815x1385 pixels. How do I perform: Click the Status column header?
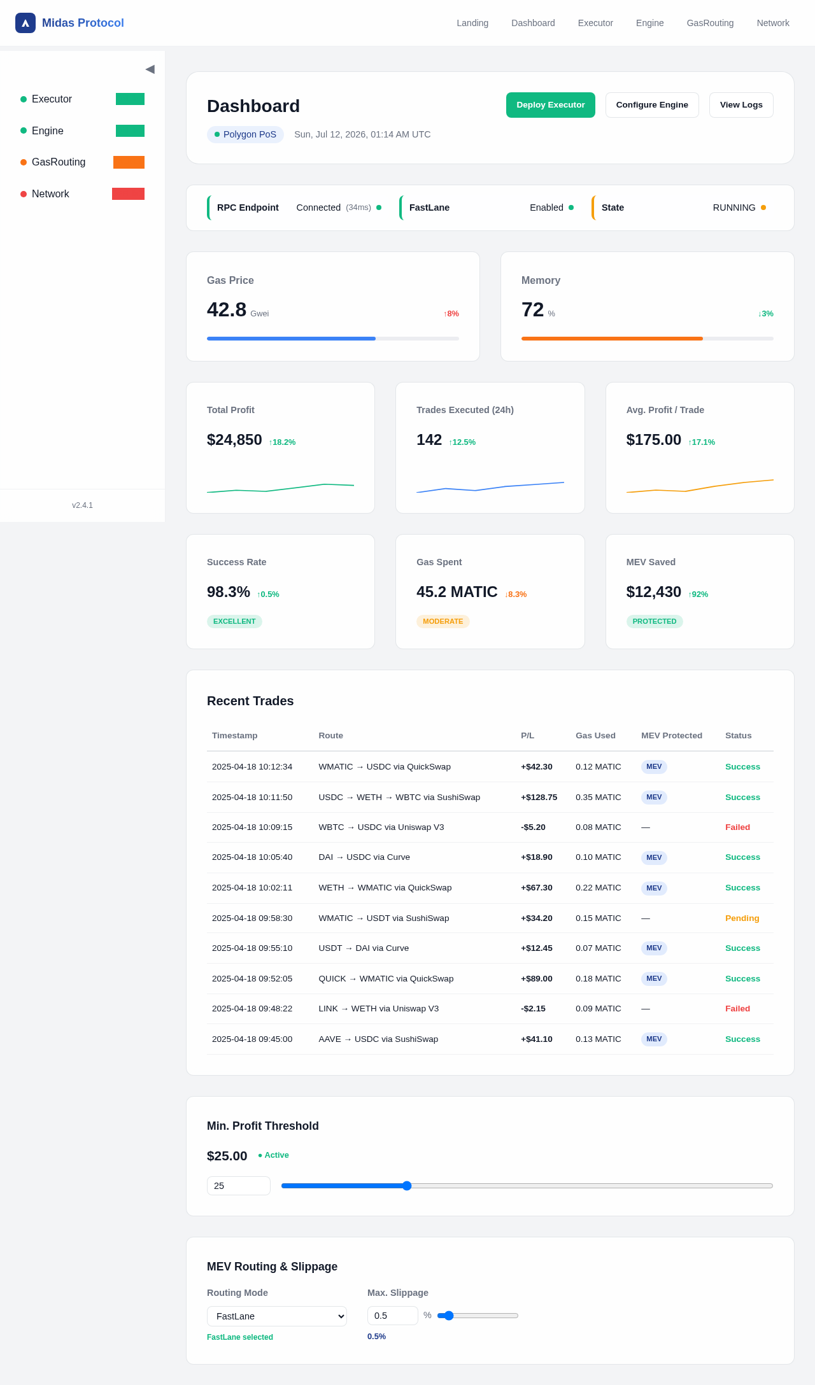(x=739, y=735)
